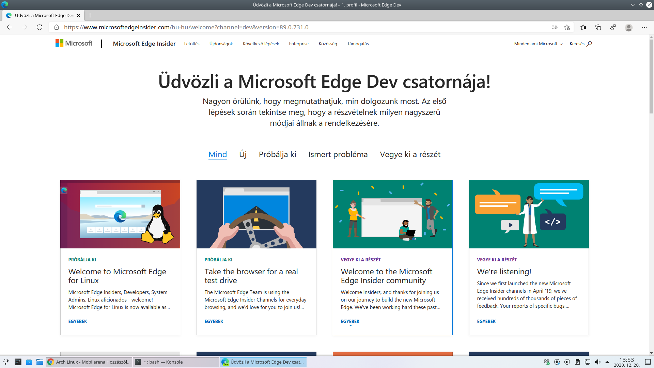The image size is (654, 368).
Task: Click the steering wheel card thumbnail
Action: point(256,214)
